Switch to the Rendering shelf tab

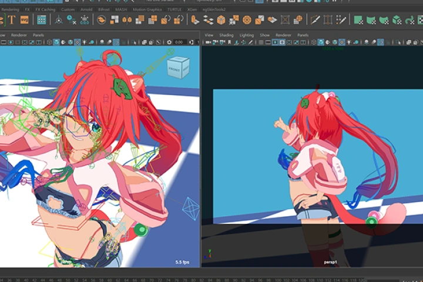pos(10,9)
